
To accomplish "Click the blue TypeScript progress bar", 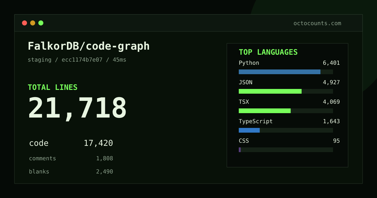I will coord(249,130).
